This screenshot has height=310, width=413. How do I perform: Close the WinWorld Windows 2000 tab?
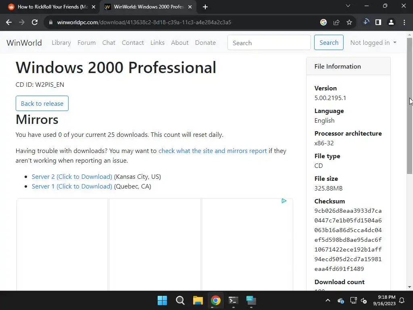[190, 7]
